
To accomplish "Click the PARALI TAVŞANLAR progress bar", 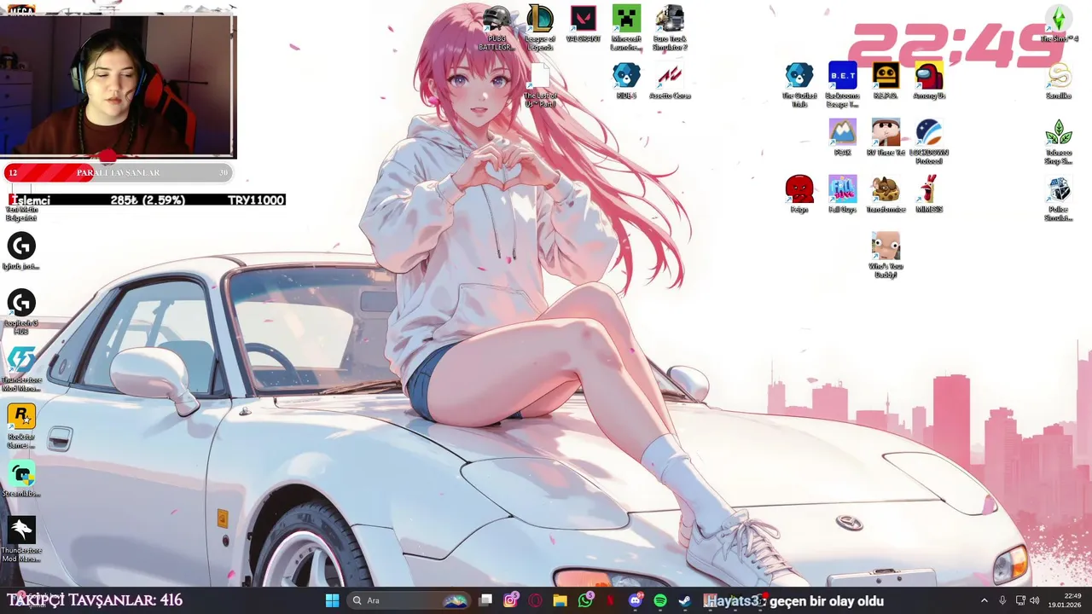I will (118, 172).
